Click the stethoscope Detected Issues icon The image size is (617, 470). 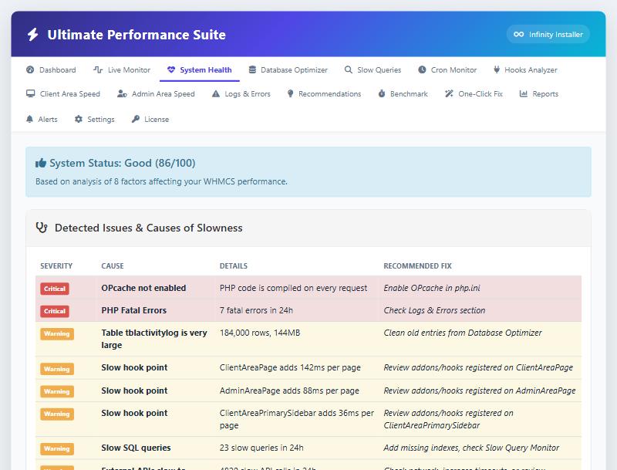[42, 228]
